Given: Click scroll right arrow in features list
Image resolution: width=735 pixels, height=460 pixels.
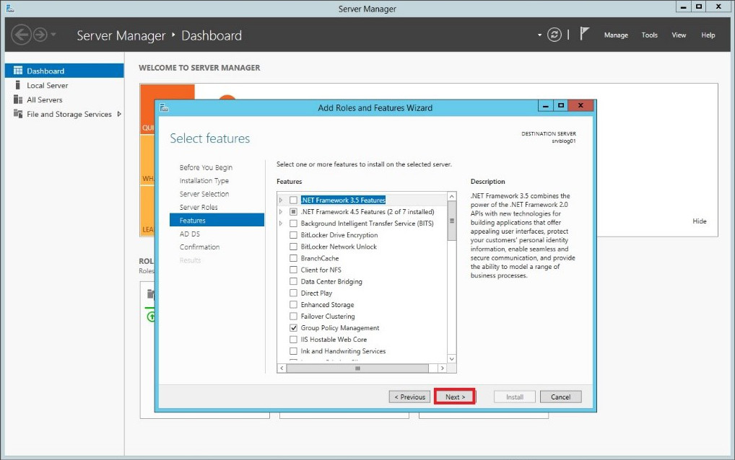Looking at the screenshot, I should point(442,368).
